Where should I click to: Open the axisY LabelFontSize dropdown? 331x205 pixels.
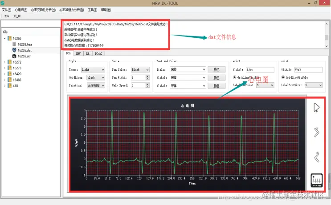coord(314,85)
